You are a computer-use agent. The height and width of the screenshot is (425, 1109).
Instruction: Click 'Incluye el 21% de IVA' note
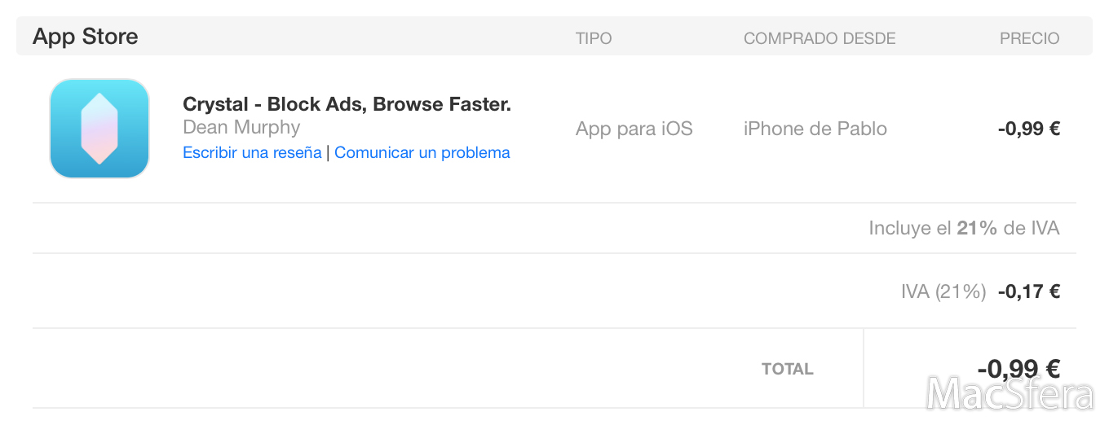(x=964, y=228)
